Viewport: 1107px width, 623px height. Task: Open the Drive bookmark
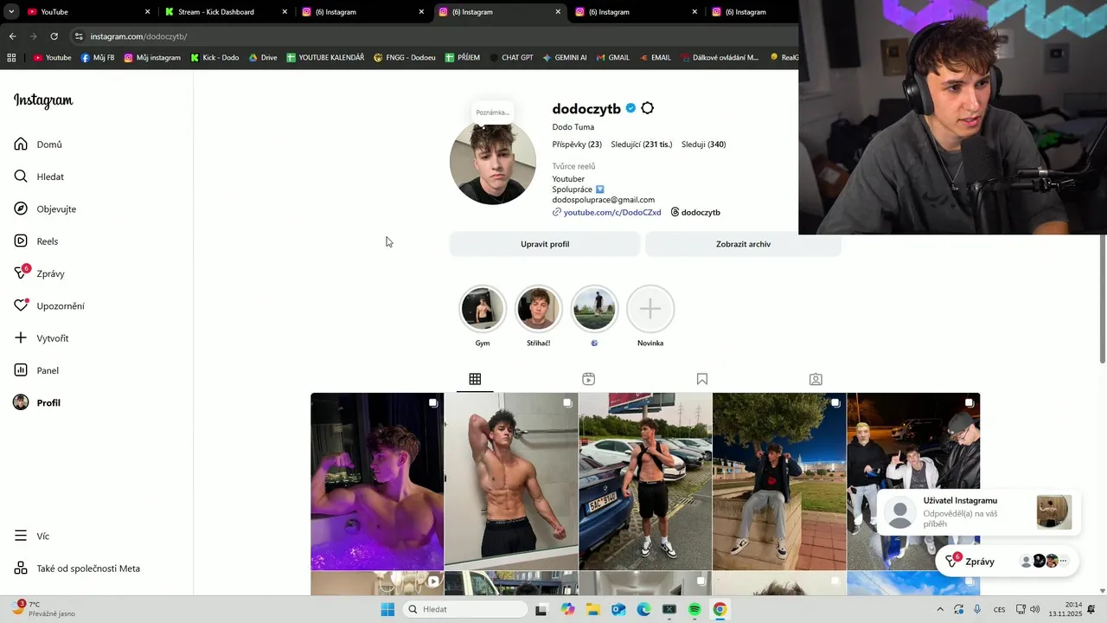click(263, 58)
